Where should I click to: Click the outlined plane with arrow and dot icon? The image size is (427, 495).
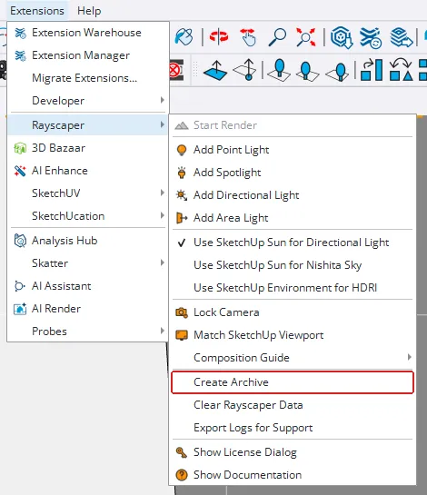245,70
